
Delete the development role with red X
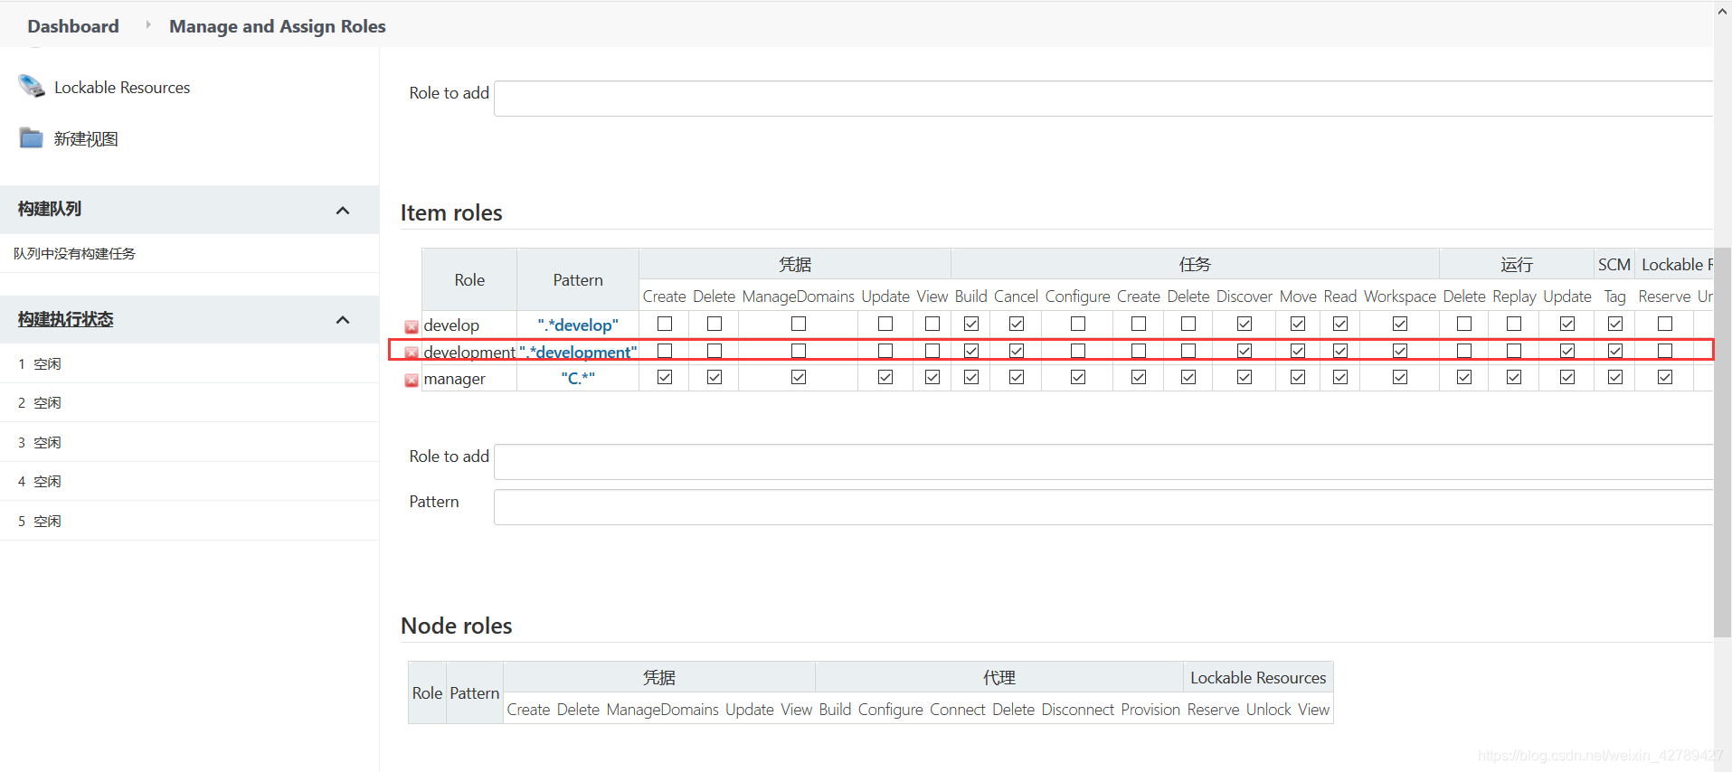412,353
